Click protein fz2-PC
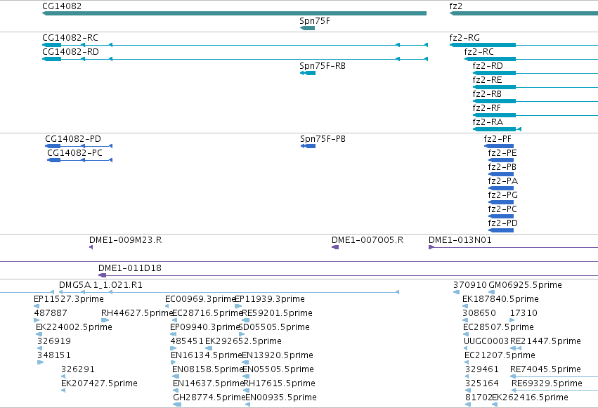The width and height of the screenshot is (598, 408). pyautogui.click(x=501, y=216)
